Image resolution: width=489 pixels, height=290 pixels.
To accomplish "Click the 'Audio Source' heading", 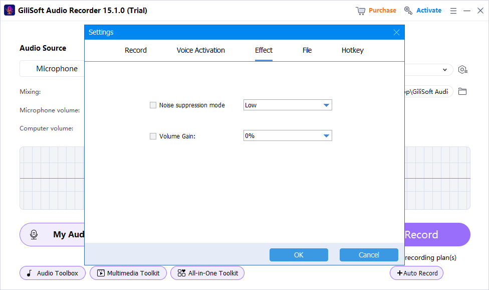I will pos(43,48).
